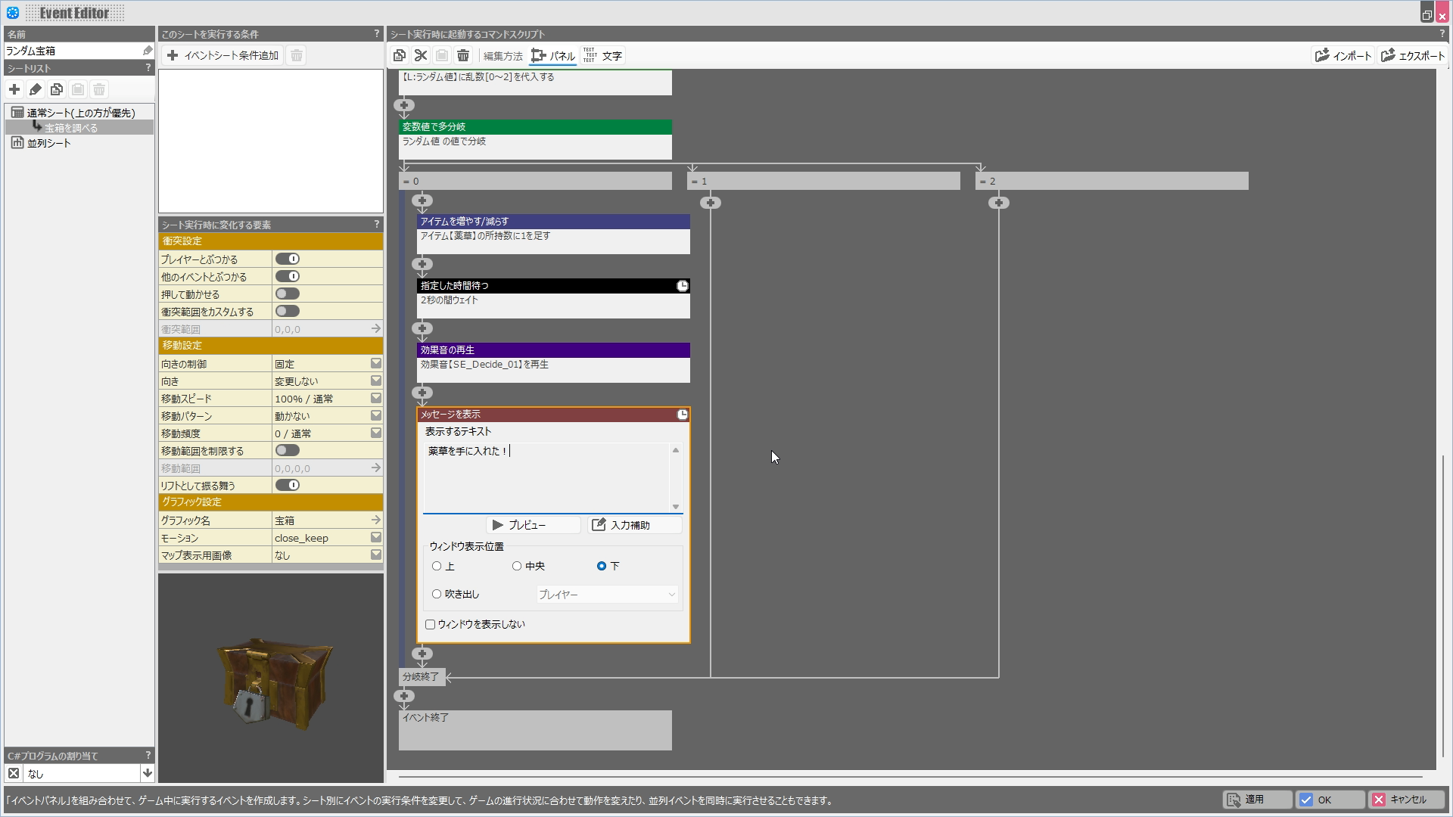Screen dimensions: 1453x817
Task: Switch editing mode to 文字
Action: click(602, 56)
